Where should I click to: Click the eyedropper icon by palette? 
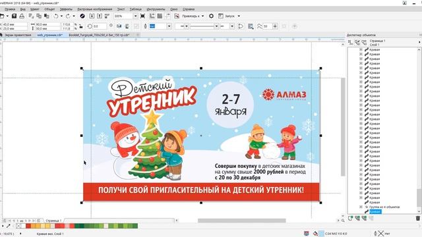pyautogui.click(x=9, y=226)
